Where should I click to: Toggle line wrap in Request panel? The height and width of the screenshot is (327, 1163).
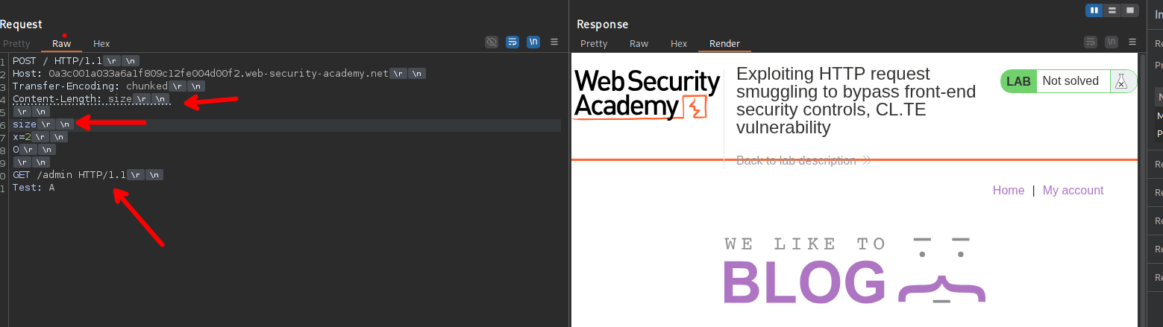click(x=512, y=42)
